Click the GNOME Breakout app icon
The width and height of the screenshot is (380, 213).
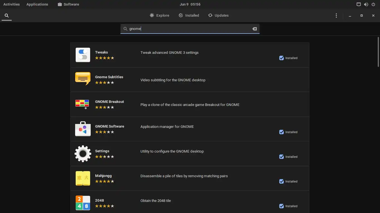coord(82,104)
